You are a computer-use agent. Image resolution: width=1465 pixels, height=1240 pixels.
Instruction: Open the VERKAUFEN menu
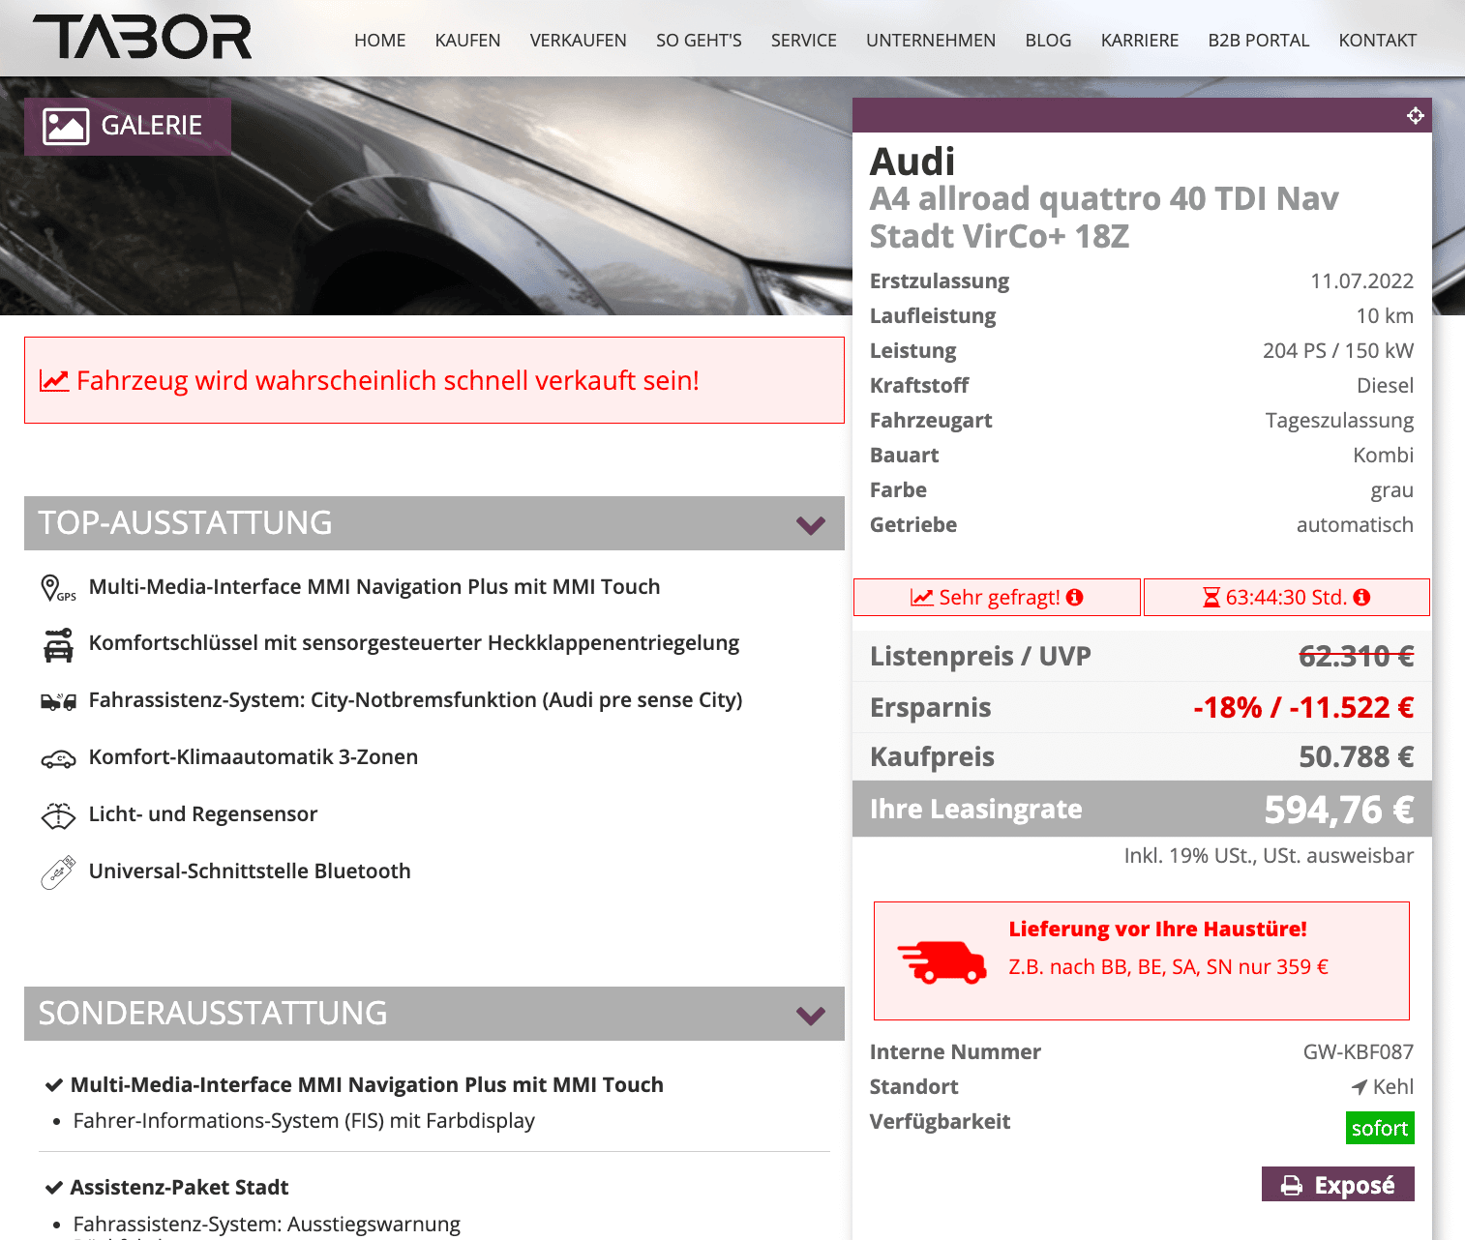[x=578, y=41]
